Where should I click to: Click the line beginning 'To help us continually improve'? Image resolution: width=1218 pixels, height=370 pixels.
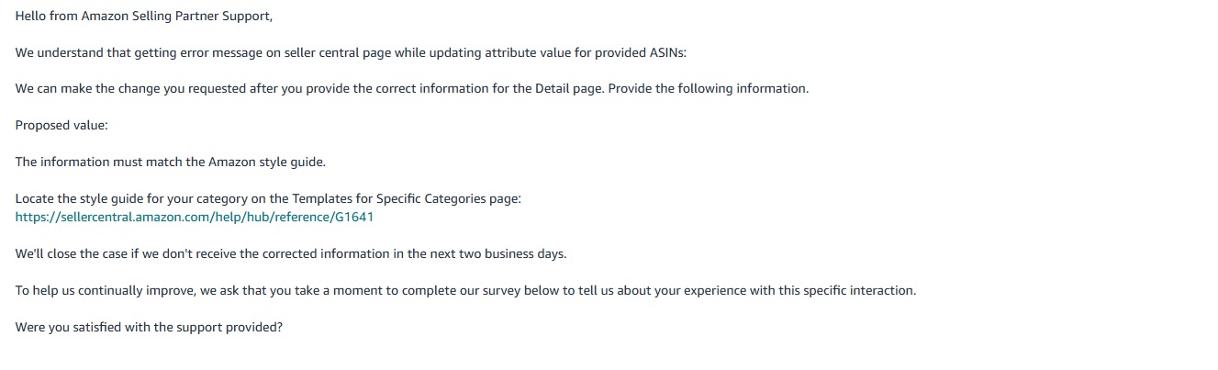point(466,291)
